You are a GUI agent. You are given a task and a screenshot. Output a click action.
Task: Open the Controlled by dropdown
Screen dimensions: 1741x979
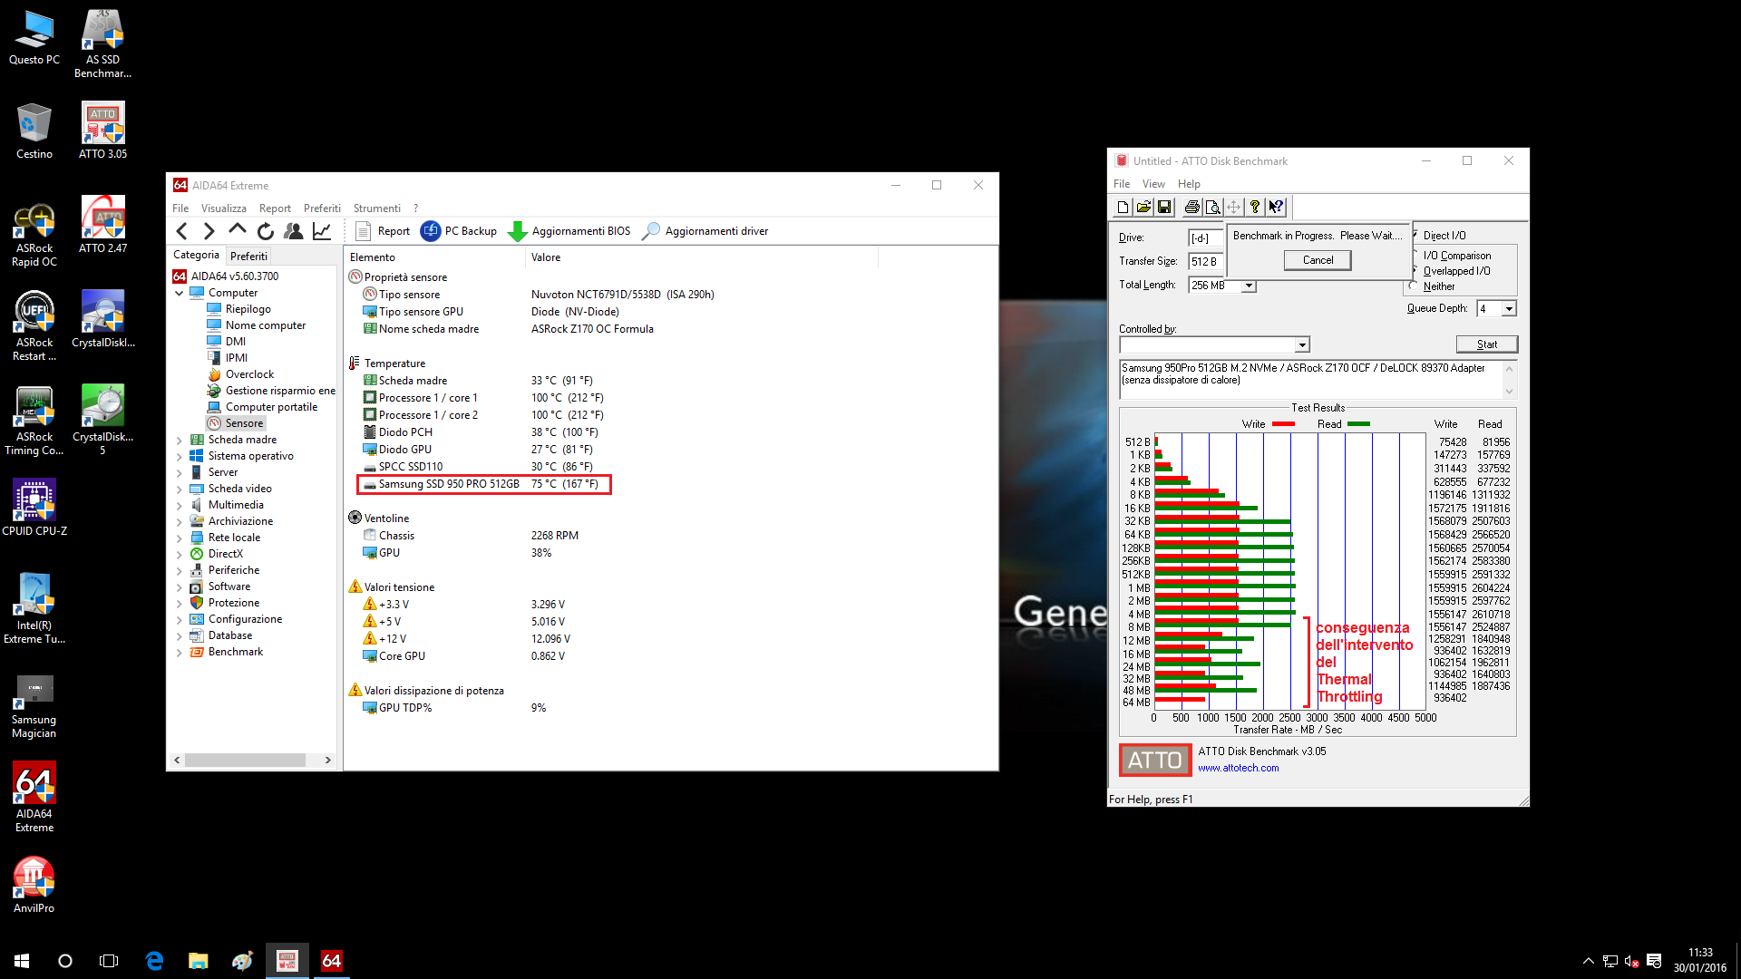tap(1302, 344)
